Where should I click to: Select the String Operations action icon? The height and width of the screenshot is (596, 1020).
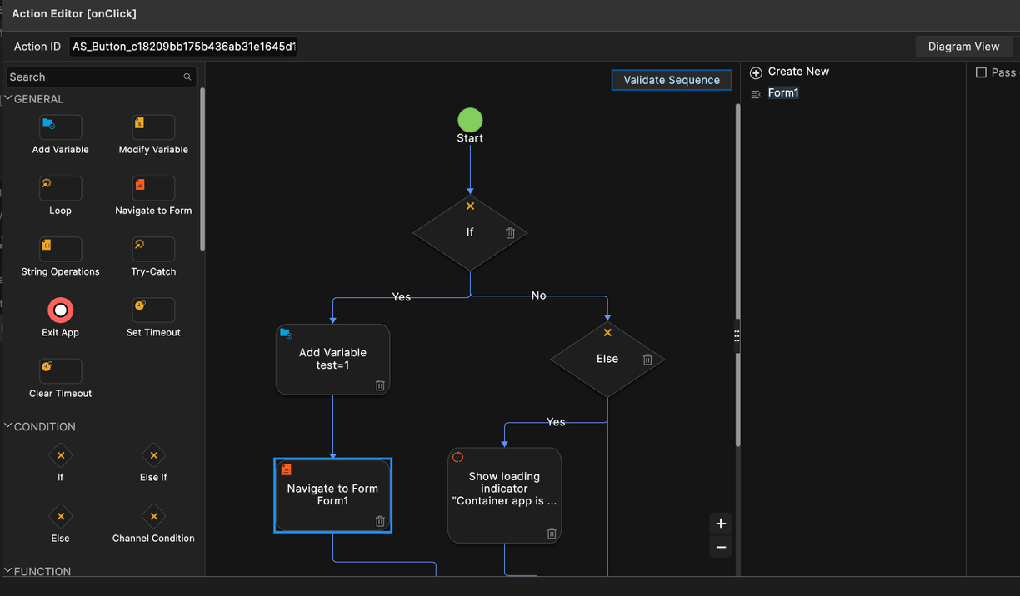(x=60, y=249)
